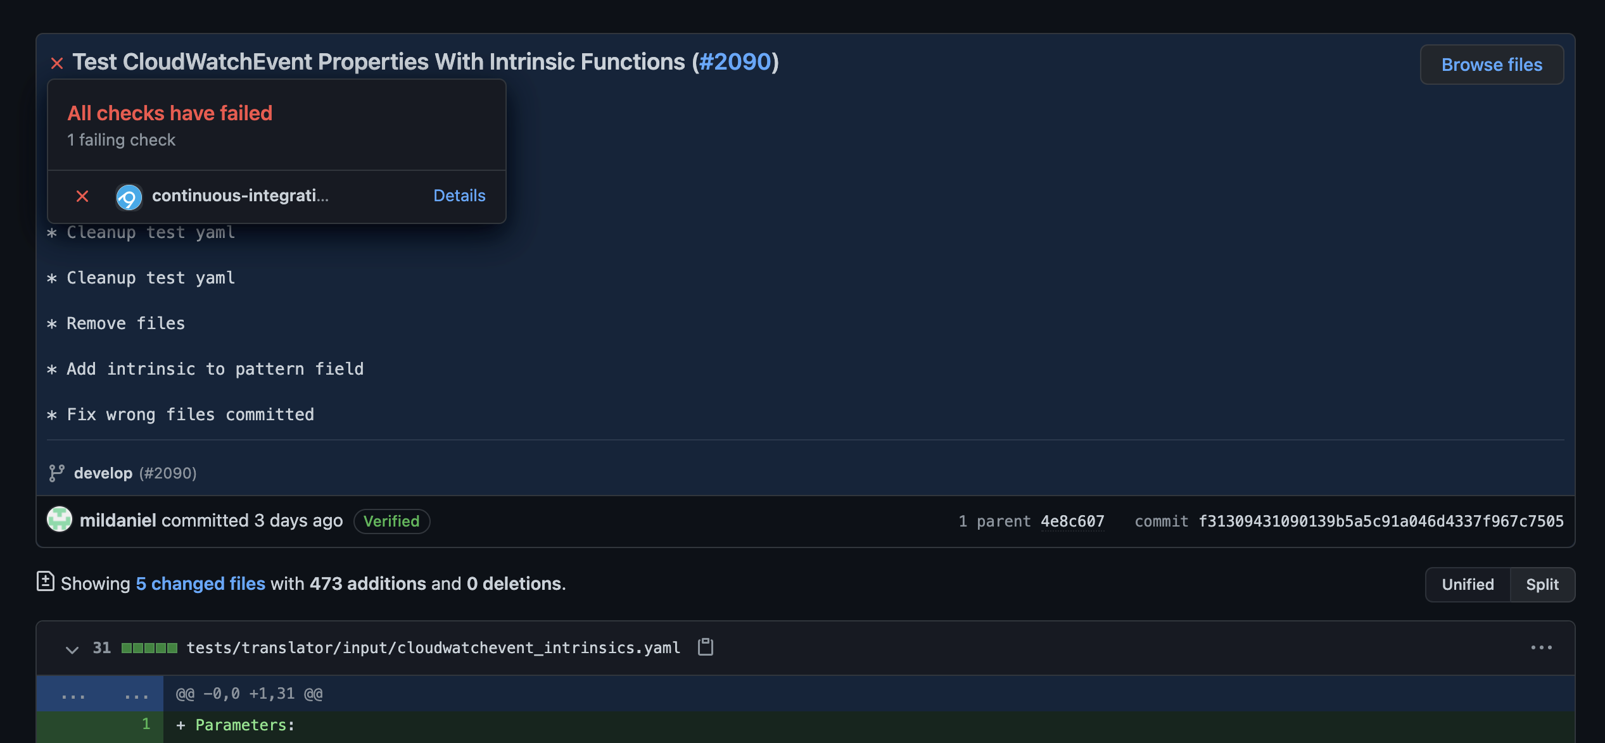Click the Browse files button
This screenshot has height=743, width=1605.
tap(1492, 65)
